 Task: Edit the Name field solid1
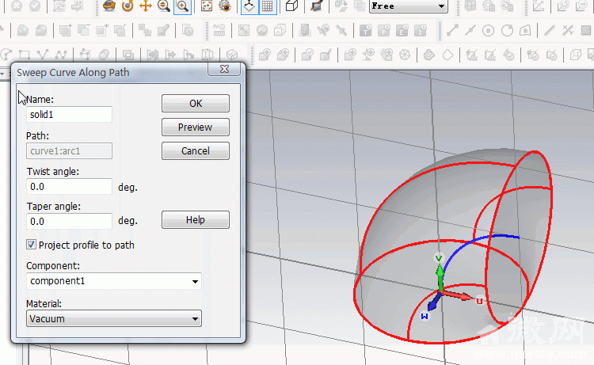[x=69, y=114]
